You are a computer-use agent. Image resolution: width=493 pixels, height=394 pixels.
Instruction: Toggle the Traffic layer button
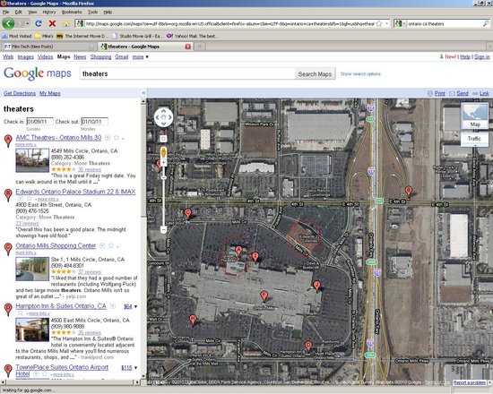[x=474, y=139]
